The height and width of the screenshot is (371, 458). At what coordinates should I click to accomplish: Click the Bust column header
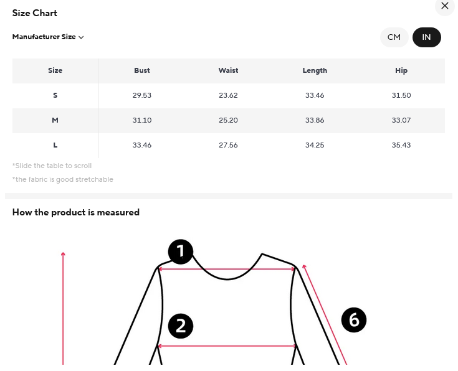click(x=142, y=70)
